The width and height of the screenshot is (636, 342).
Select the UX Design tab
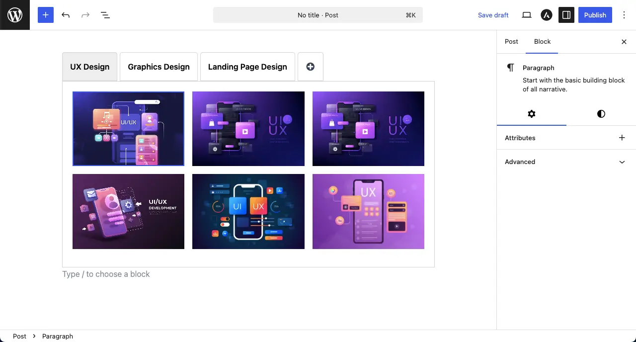click(x=89, y=67)
